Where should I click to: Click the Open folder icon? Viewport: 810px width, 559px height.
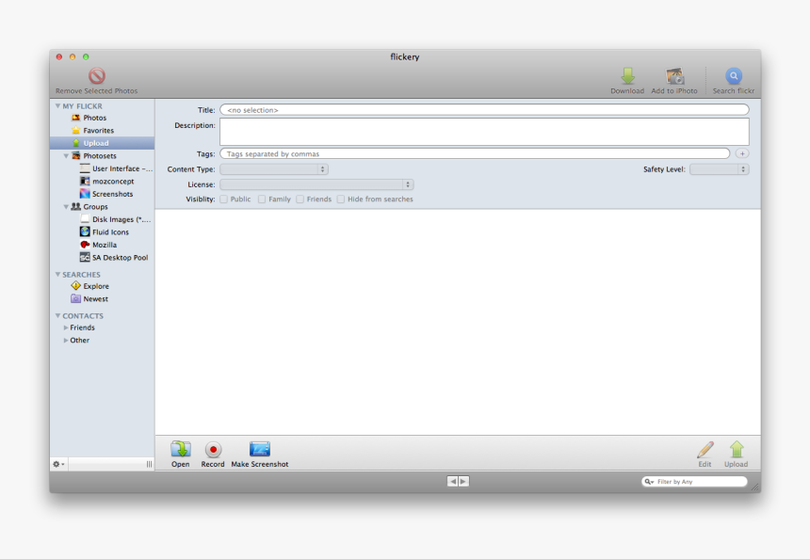tap(181, 449)
